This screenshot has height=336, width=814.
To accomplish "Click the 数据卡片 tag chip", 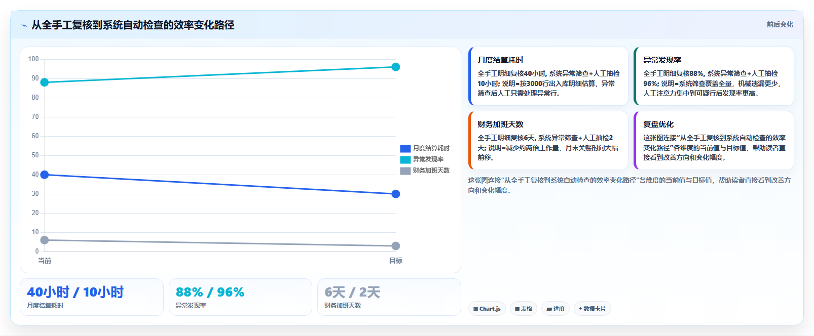I will click(592, 309).
